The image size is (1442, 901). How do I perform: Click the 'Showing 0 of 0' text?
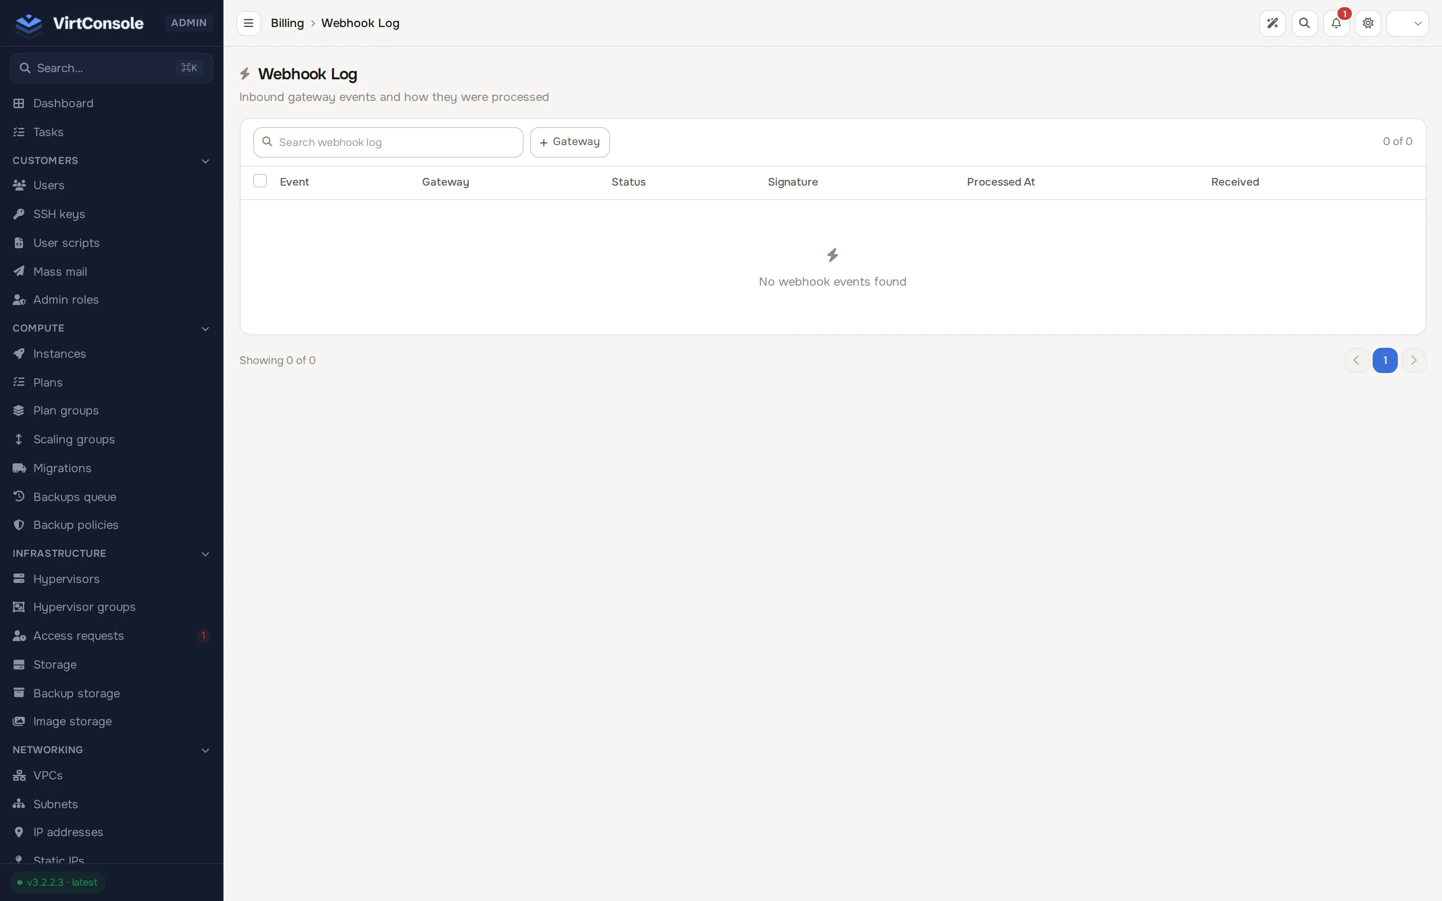(277, 360)
